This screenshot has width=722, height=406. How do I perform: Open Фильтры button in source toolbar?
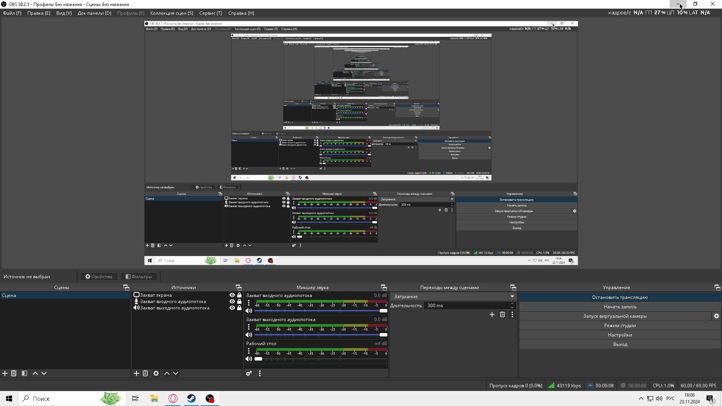tap(139, 277)
